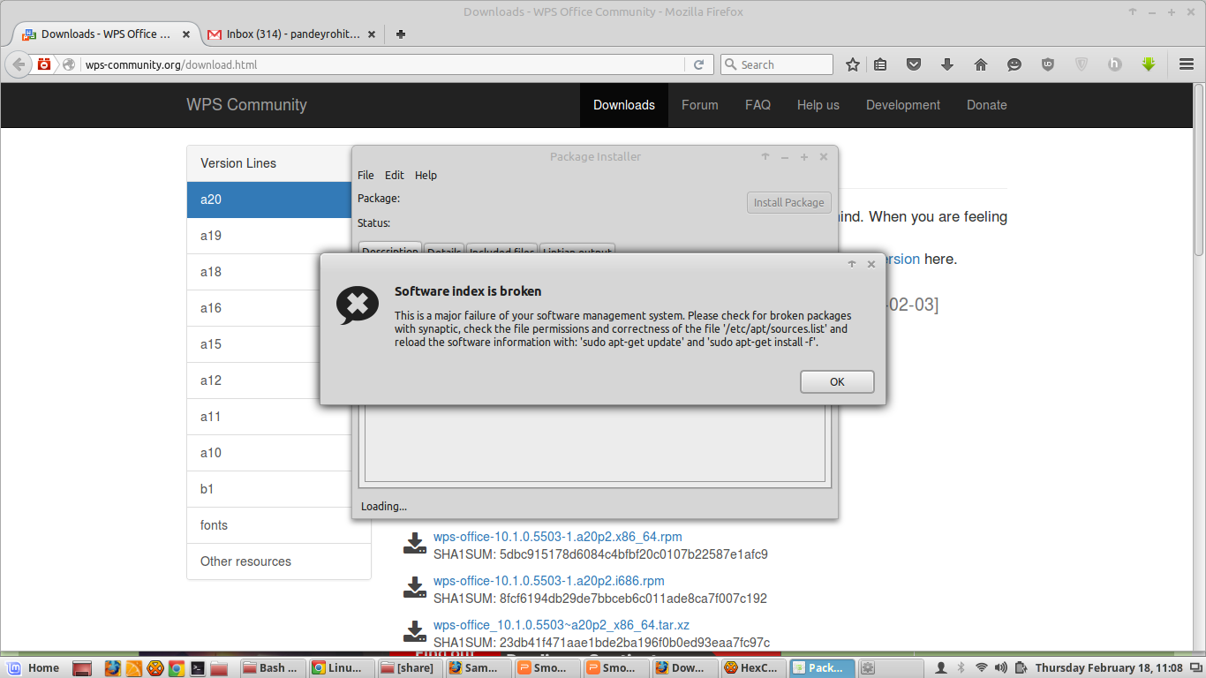Go to Firefox home page icon

coord(981,64)
